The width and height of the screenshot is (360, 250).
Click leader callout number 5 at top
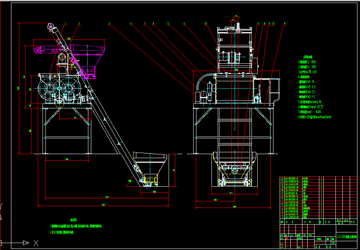tap(168, 23)
